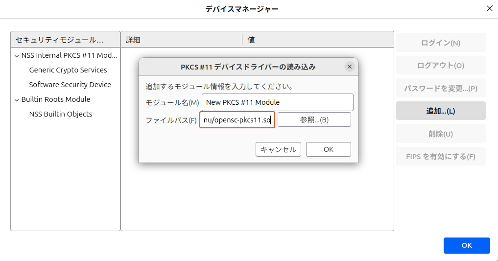Viewport: 498px width, 261px height.
Task: Click the ログアウト(O) button
Action: [441, 65]
